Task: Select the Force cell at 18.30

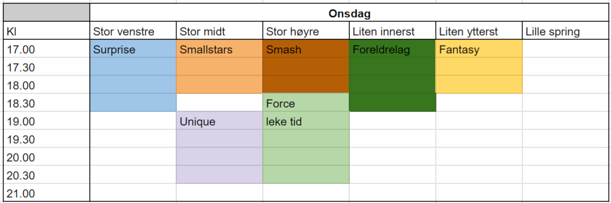Action: tap(306, 103)
